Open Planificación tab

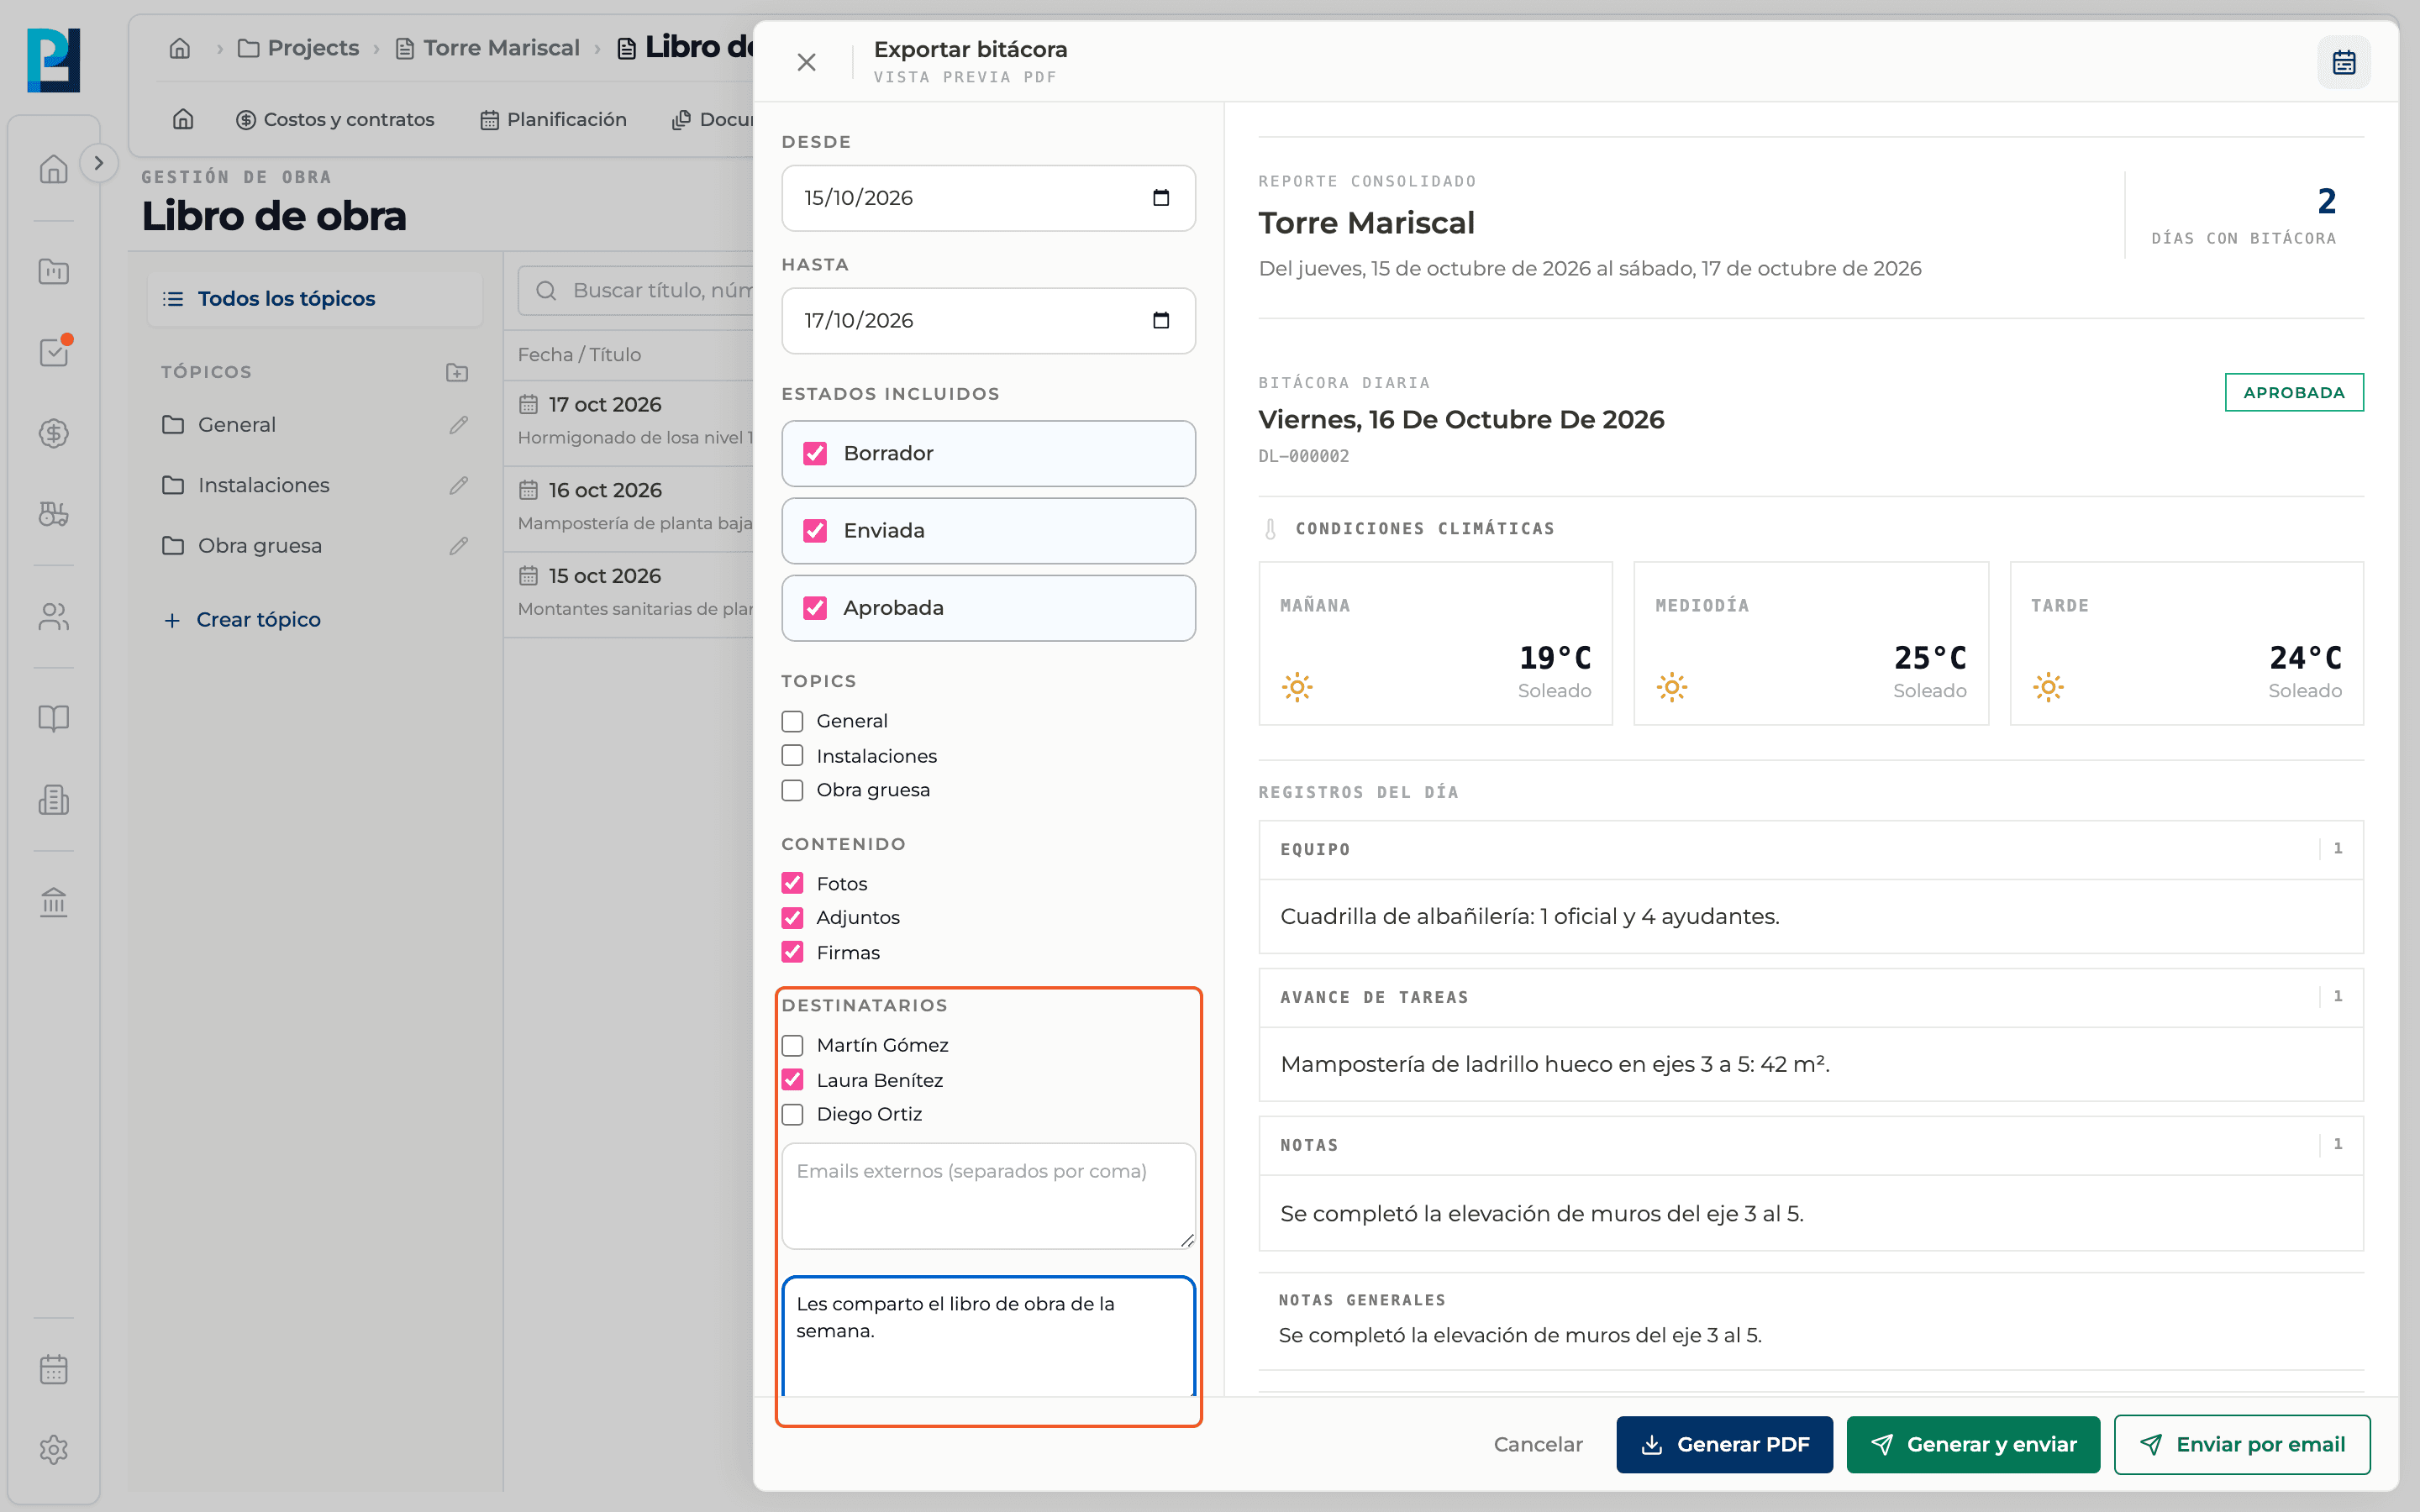(553, 120)
